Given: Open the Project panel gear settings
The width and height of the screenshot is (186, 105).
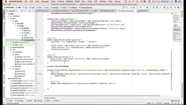Looking at the screenshot, I should tap(30, 11).
